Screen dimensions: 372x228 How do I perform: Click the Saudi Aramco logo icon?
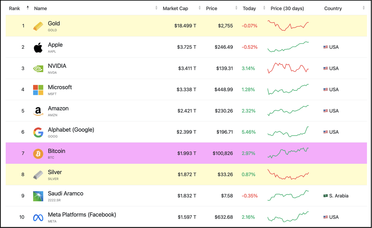click(x=38, y=196)
